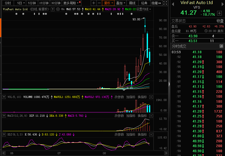The height and width of the screenshot is (156, 225).
Task: Click 加指标 in the KDJ panel
Action: pos(131,134)
